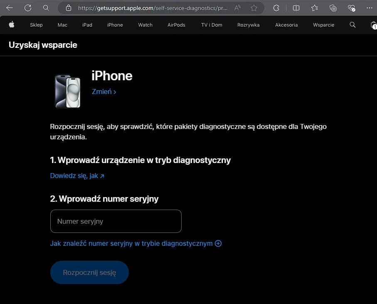Open the Sklep menu item
377x304 pixels.
36,25
